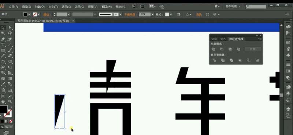Open the graphic style 样式 dropdown
Screen dimensions: 293x135
coord(171,14)
